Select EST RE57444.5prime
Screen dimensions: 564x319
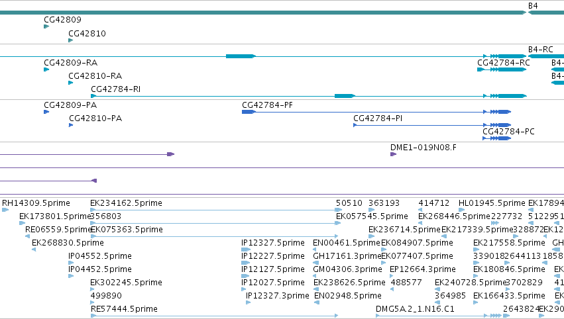pos(124,310)
